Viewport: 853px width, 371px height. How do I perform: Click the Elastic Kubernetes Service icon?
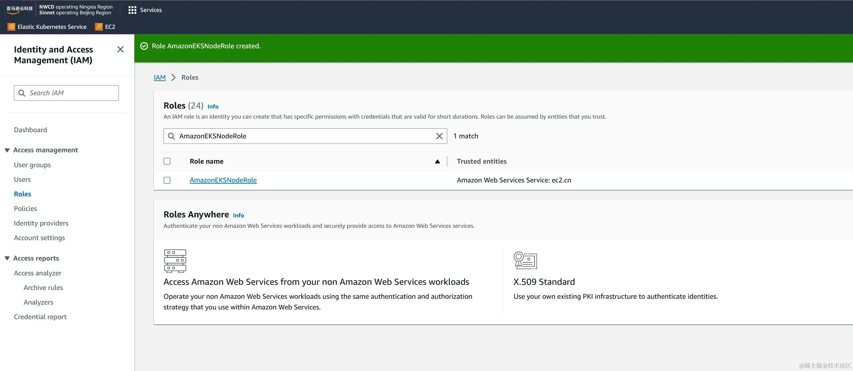click(x=11, y=27)
